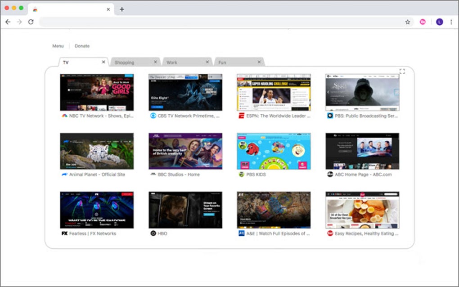Image resolution: width=459 pixels, height=287 pixels.
Task: Click the bookmark star in the address bar
Action: click(x=407, y=22)
